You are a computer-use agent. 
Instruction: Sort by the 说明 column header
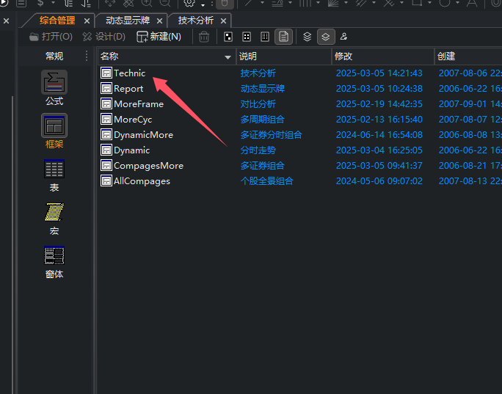(283, 56)
